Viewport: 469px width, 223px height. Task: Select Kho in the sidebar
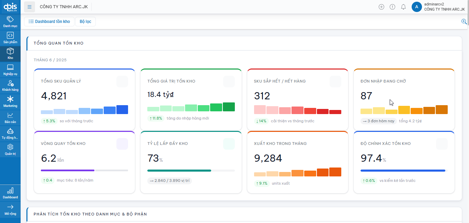coord(10,54)
